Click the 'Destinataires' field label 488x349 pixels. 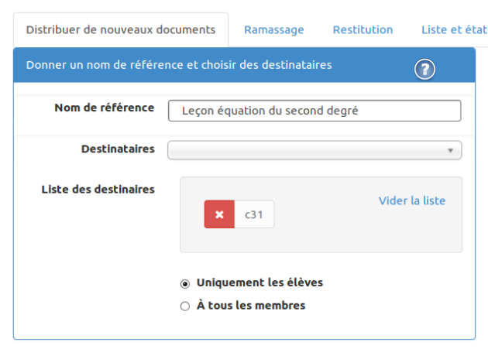[x=118, y=149]
